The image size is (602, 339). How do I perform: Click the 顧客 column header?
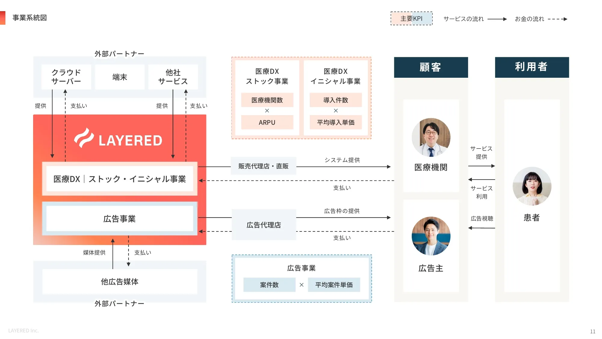[431, 67]
